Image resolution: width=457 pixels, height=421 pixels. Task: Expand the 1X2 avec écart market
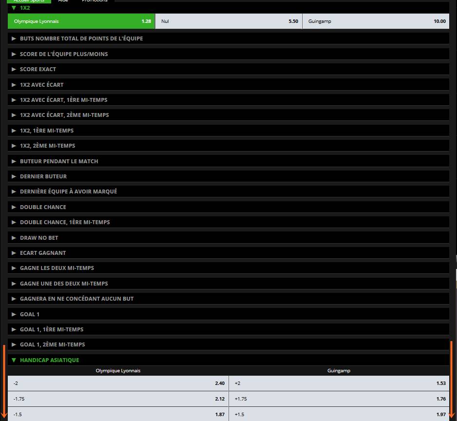(x=228, y=85)
